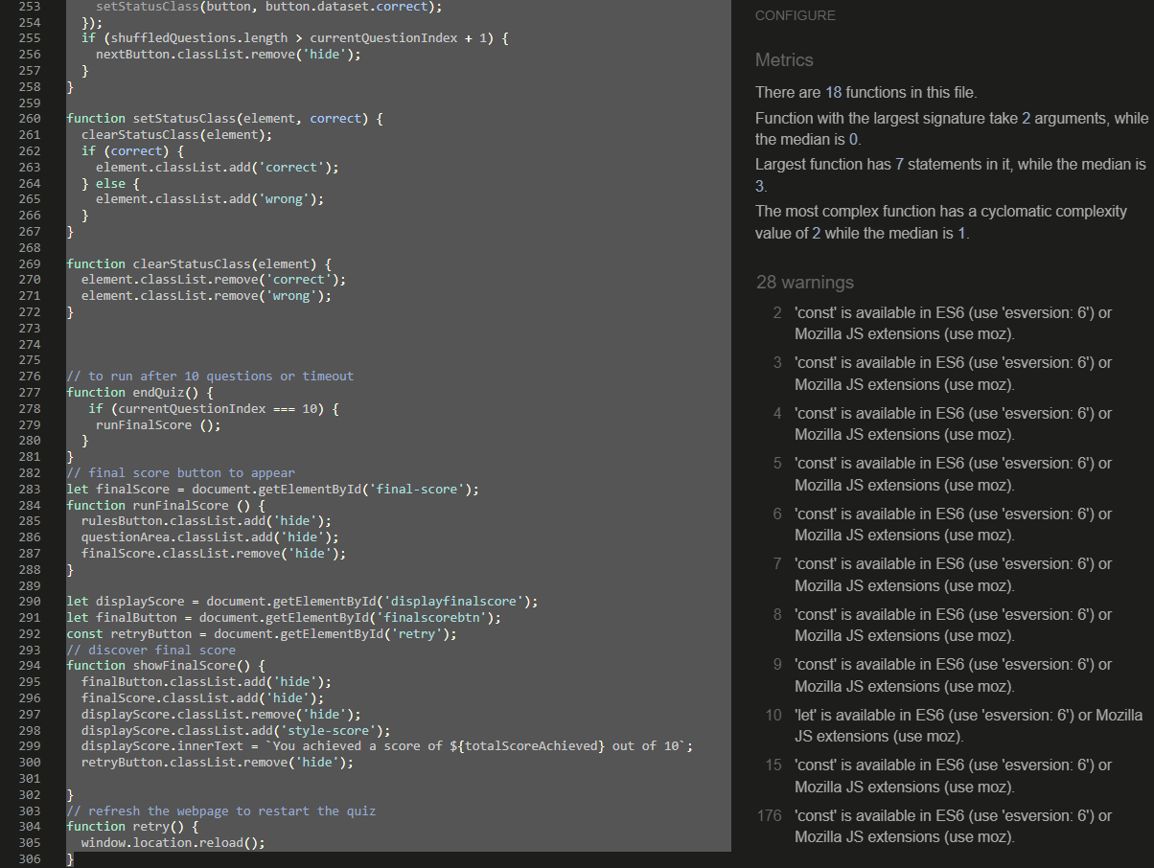
Task: Click sentence 'Largest function has 7 statements'
Action: click(x=951, y=175)
